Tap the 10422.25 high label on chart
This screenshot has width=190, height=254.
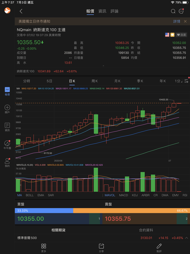[164, 100]
